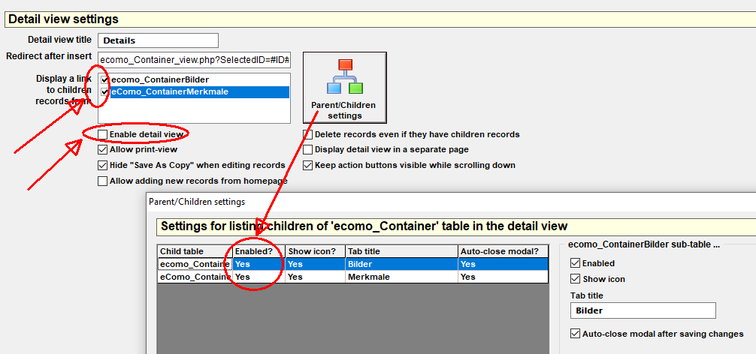
Task: Toggle eComo_ContainerMerkmale checkbox in children list
Action: point(104,91)
